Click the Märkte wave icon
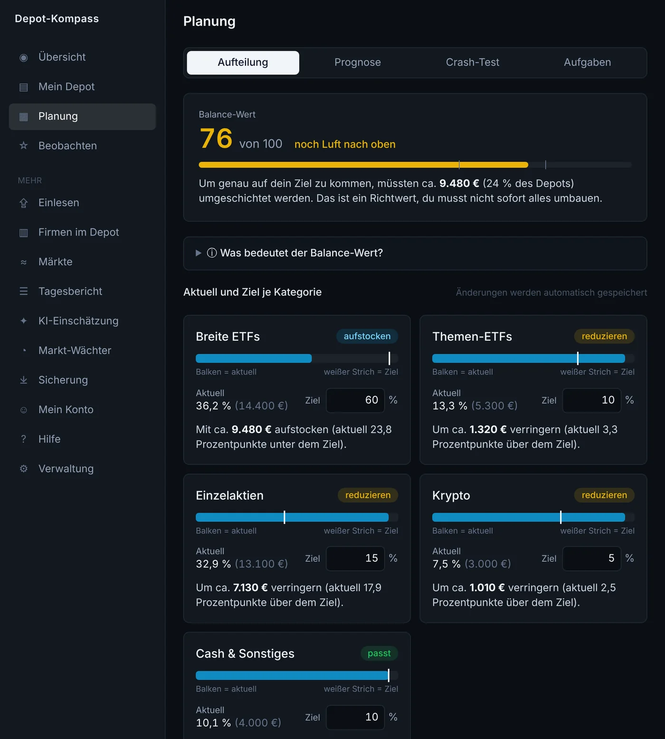This screenshot has width=665, height=739. click(23, 262)
